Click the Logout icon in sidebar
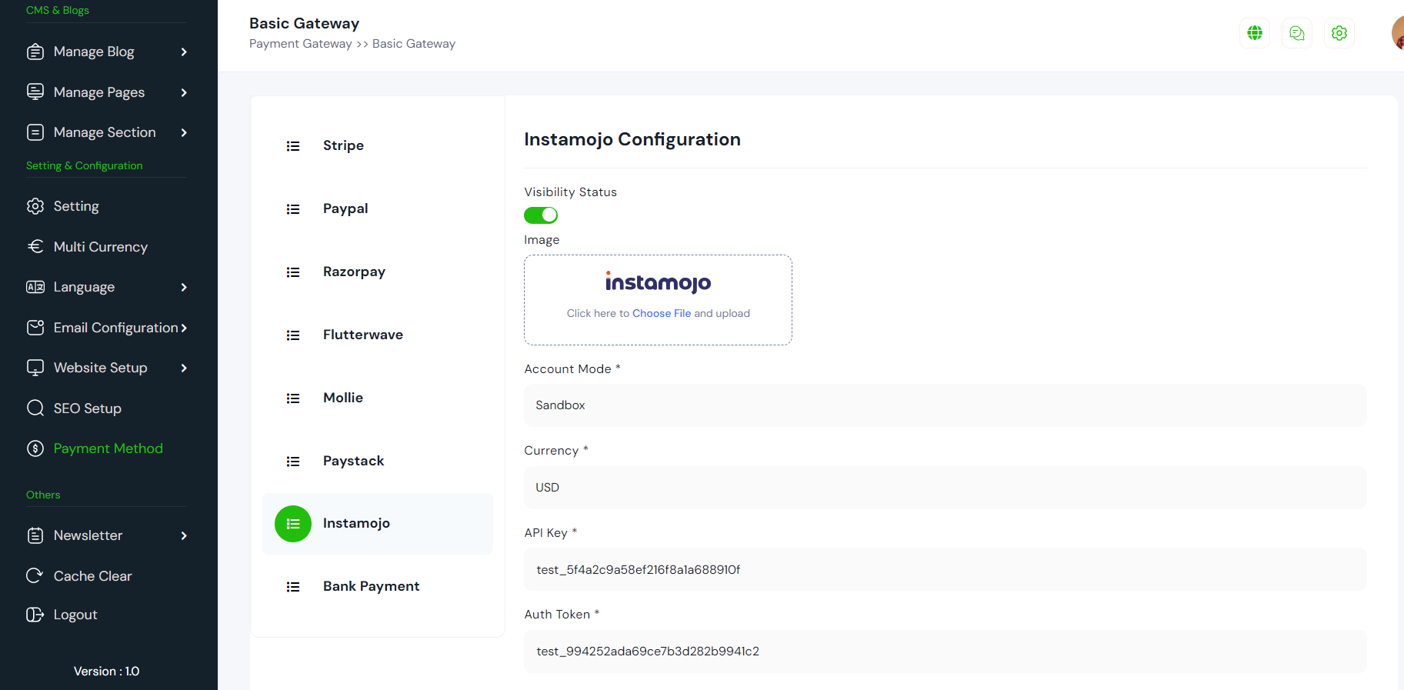Viewport: 1404px width, 690px height. [35, 615]
